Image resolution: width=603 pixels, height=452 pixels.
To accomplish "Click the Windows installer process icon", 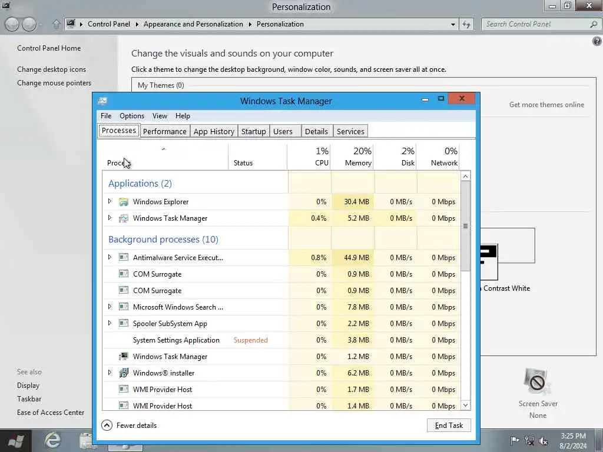I will click(124, 373).
